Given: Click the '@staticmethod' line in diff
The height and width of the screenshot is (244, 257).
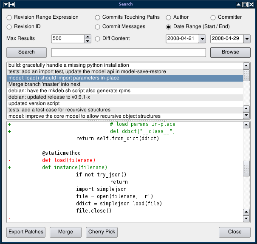Looking at the screenshot, I should point(62,153).
